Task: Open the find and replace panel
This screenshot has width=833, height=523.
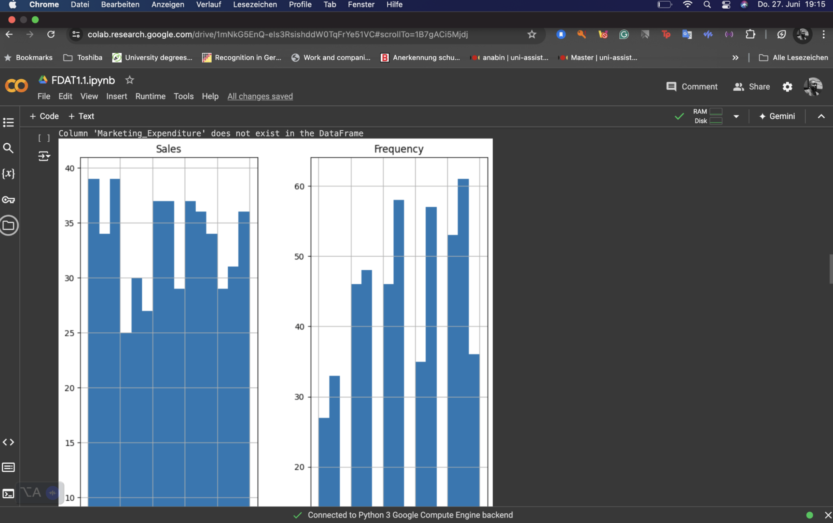Action: point(8,148)
